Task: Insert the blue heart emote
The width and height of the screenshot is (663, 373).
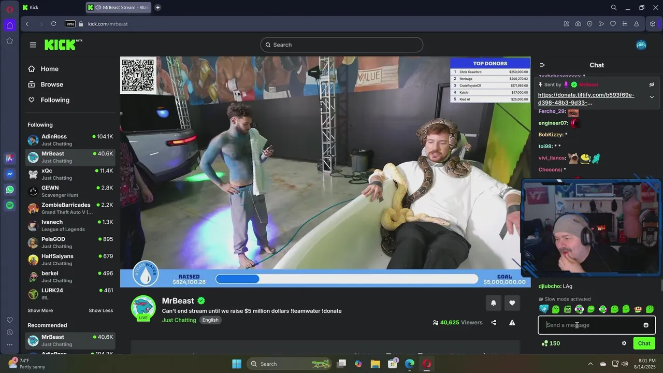Action: click(x=544, y=309)
